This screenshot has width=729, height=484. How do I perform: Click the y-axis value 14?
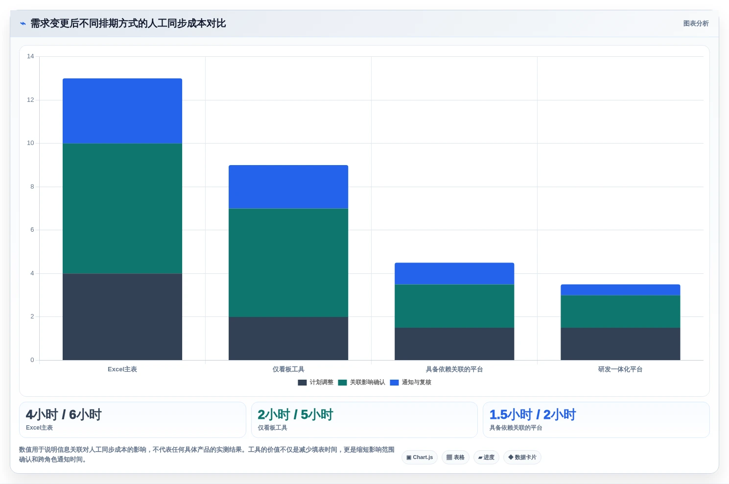point(30,56)
